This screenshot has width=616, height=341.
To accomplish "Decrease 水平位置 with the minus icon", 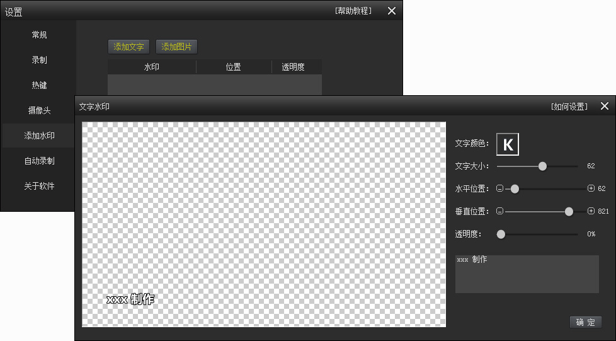I will [499, 188].
